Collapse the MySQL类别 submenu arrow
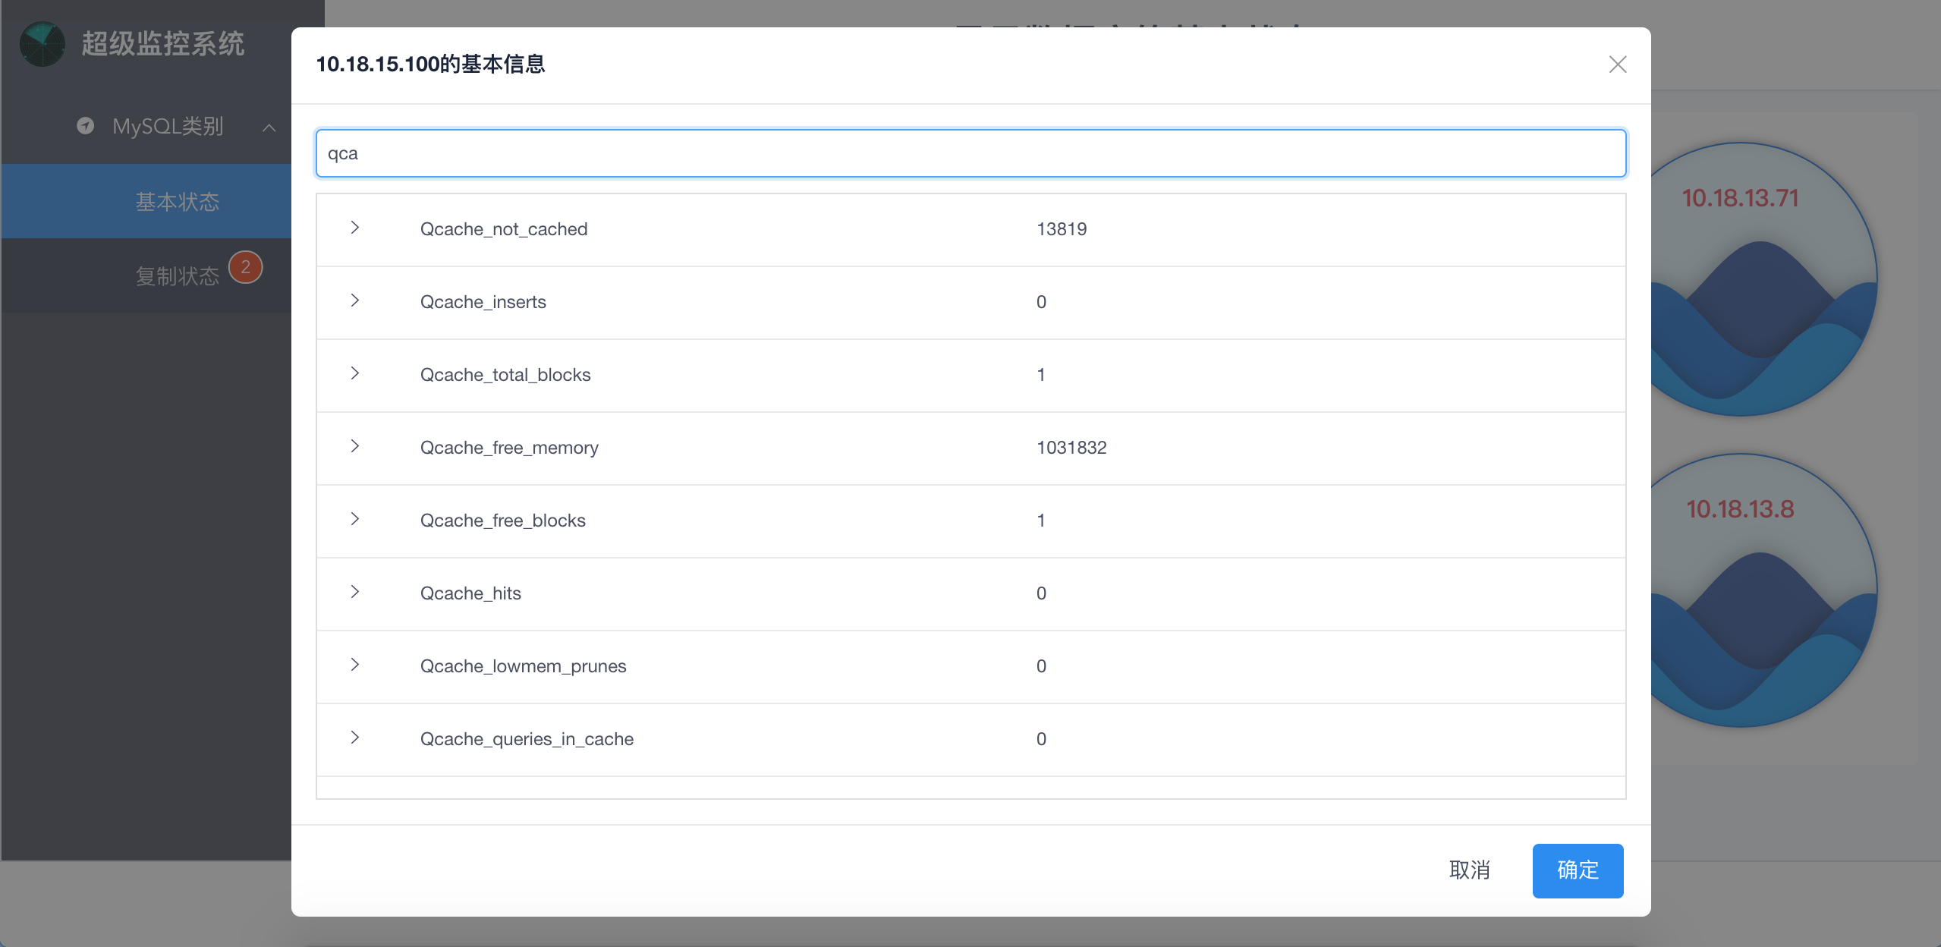The width and height of the screenshot is (1941, 947). point(269,127)
